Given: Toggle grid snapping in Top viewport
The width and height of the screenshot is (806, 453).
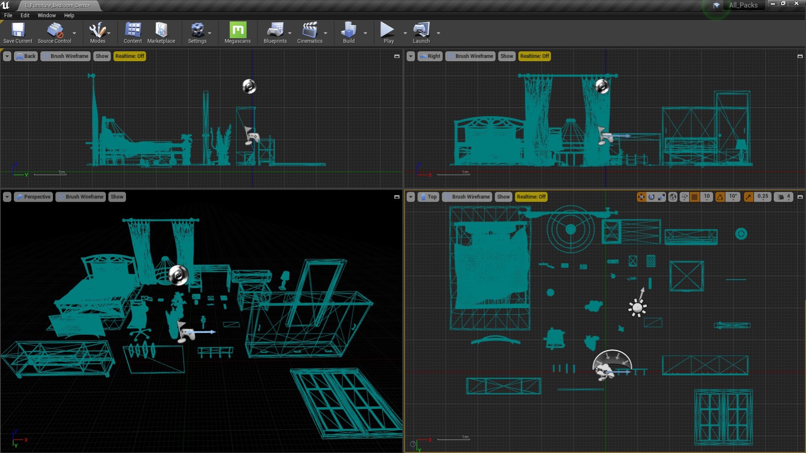Looking at the screenshot, I should [695, 197].
